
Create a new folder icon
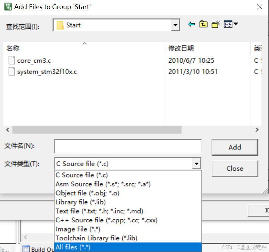pos(216,24)
